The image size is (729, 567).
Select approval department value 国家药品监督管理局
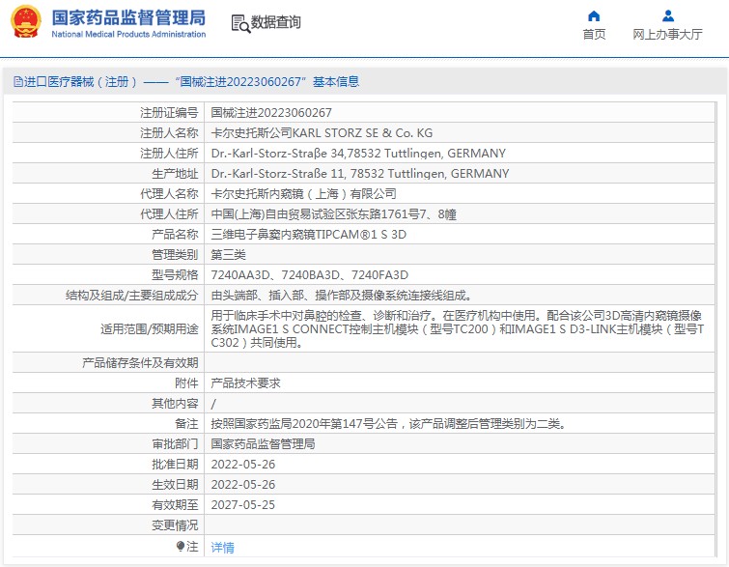tap(263, 444)
